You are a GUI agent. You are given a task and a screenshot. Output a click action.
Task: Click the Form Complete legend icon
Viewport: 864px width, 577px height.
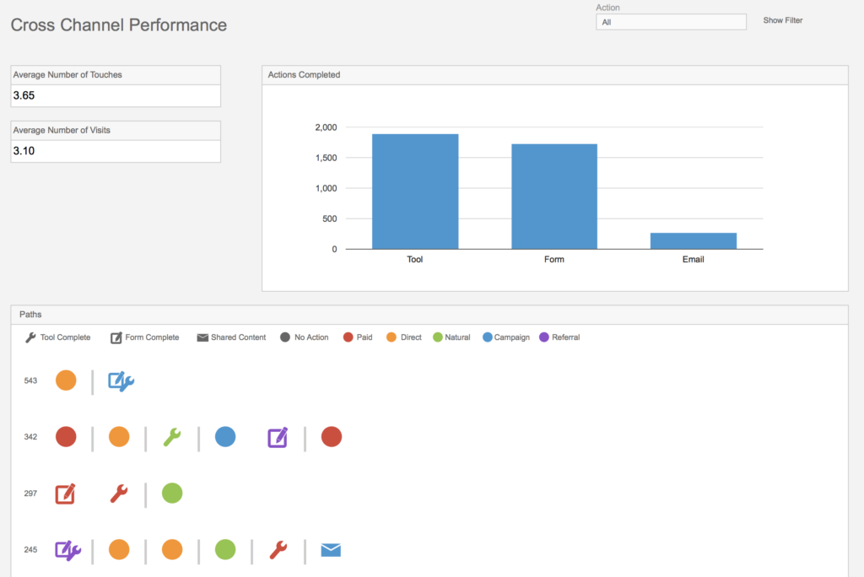pos(116,337)
